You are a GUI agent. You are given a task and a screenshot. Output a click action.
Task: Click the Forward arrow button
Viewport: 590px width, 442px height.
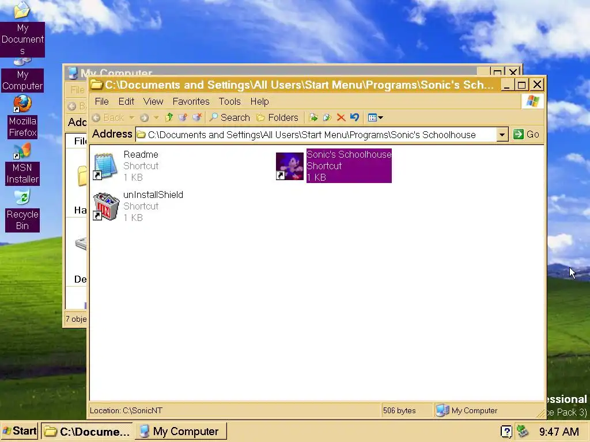[144, 118]
